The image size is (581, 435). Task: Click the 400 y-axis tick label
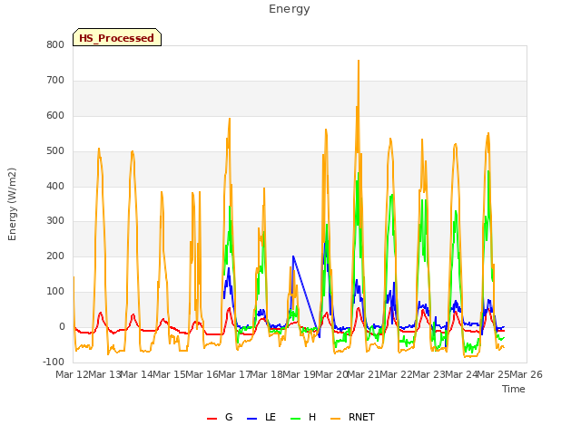click(55, 186)
